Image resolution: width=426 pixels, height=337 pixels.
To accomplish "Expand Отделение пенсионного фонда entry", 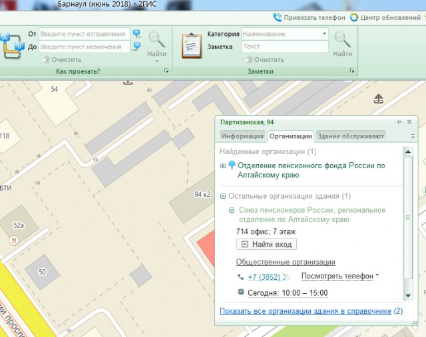I will click(223, 166).
